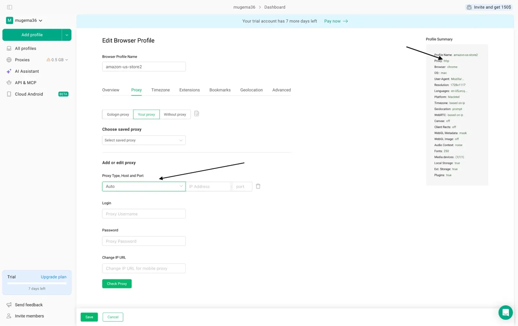Click the port input field
Viewport: 518px width, 326px height.
click(x=242, y=187)
